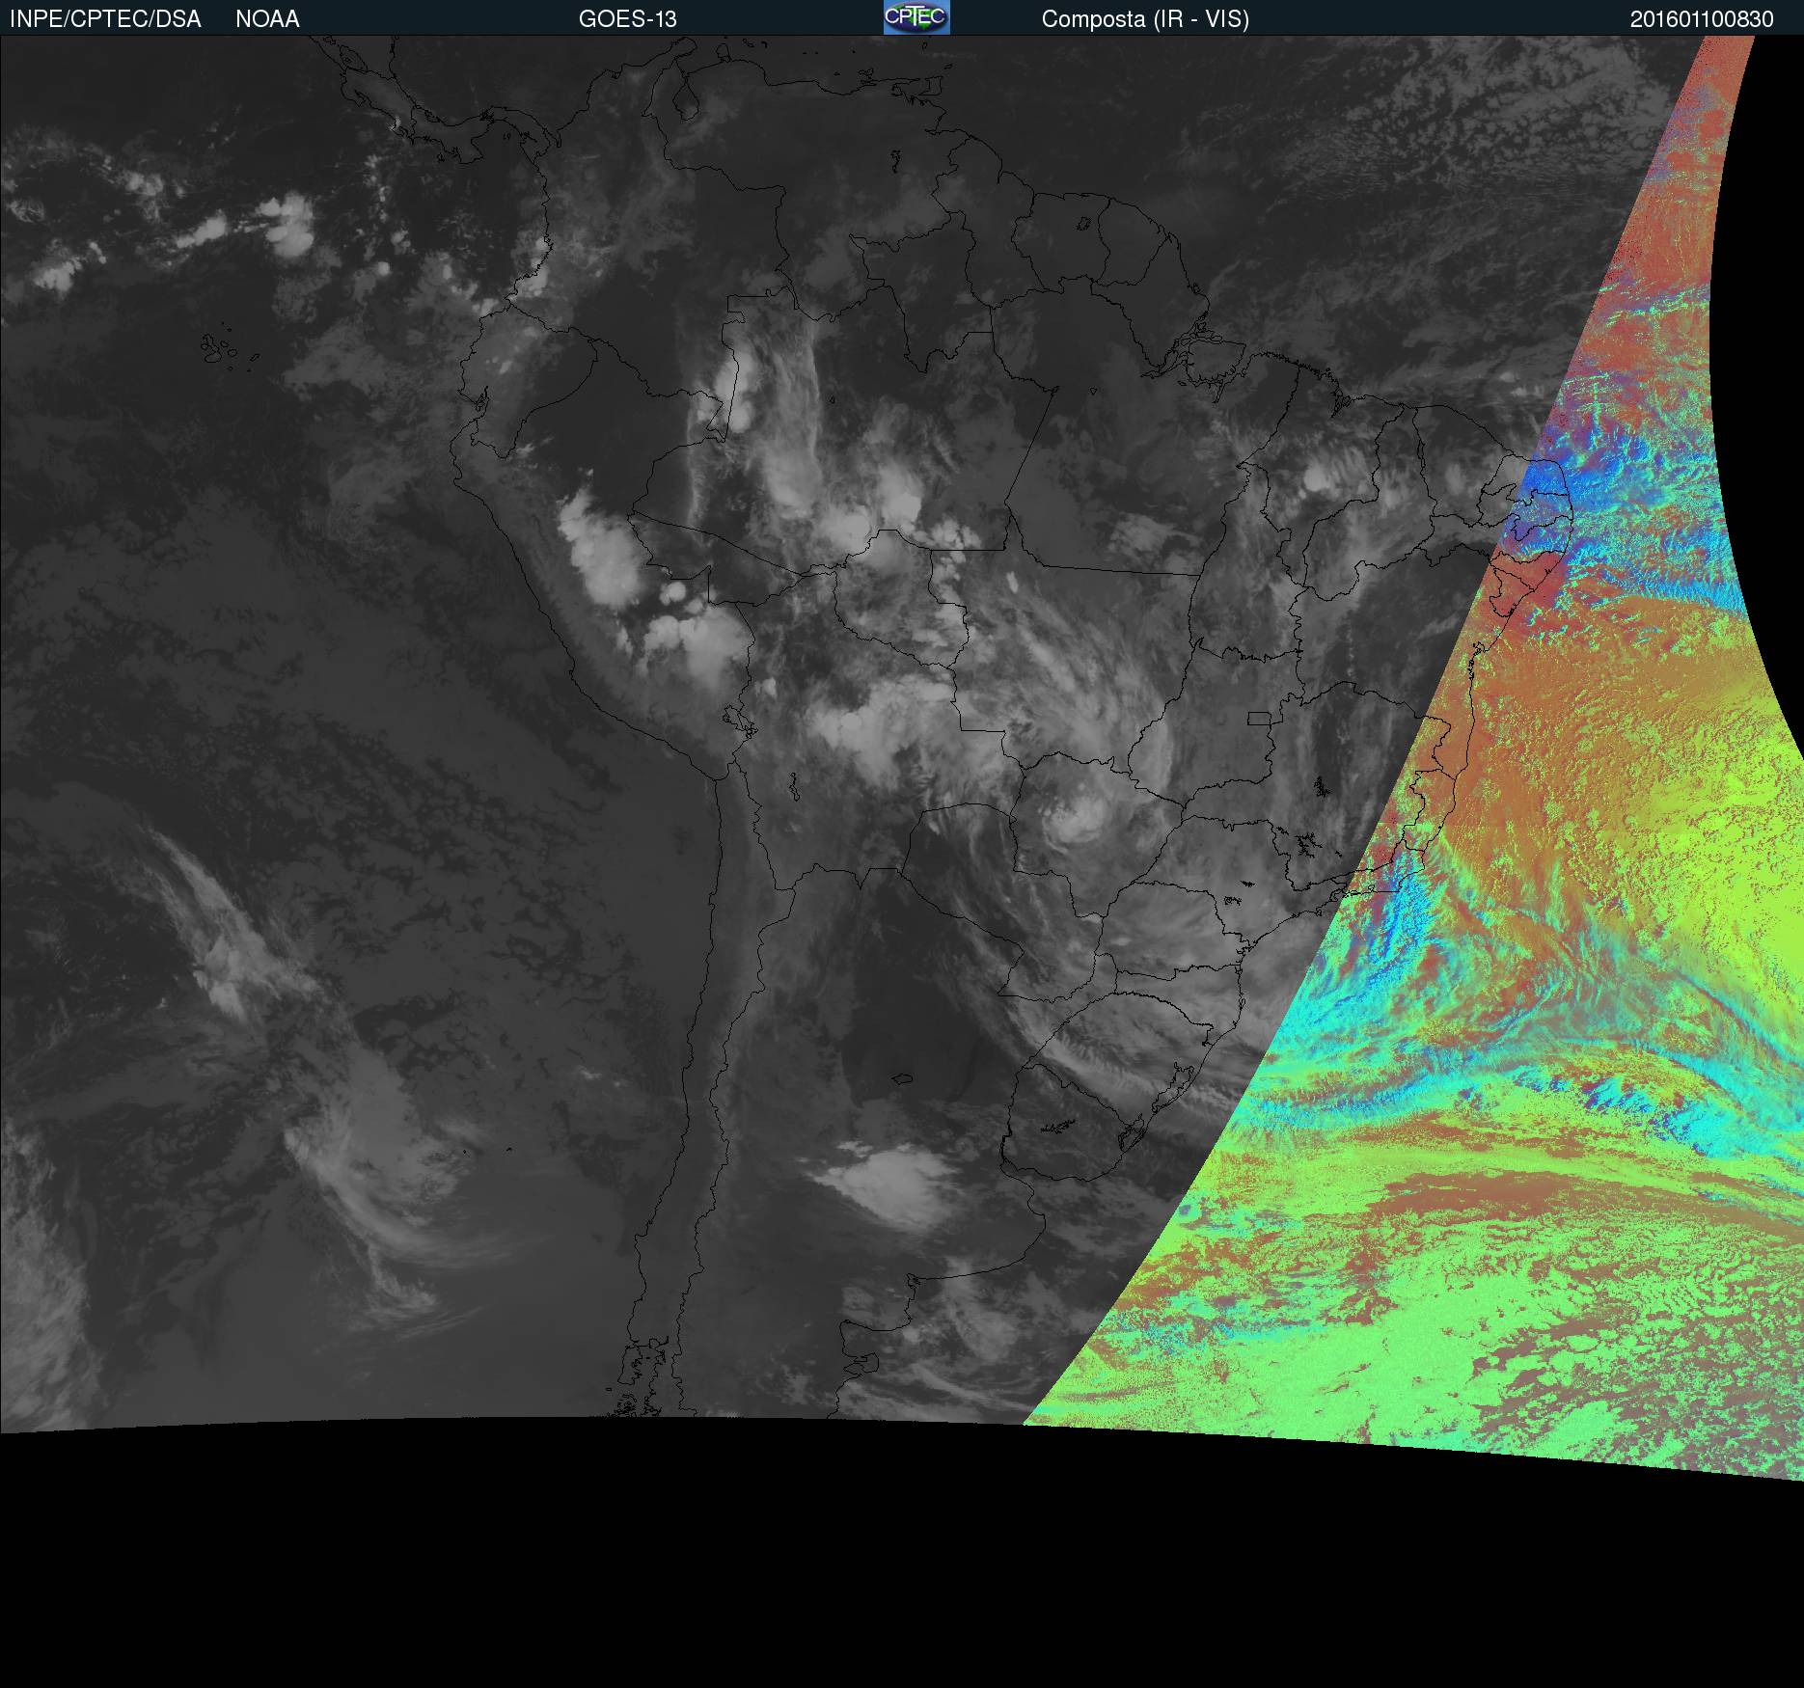Click the CPTEC logo in the header
The height and width of the screenshot is (1688, 1804).
point(916,17)
